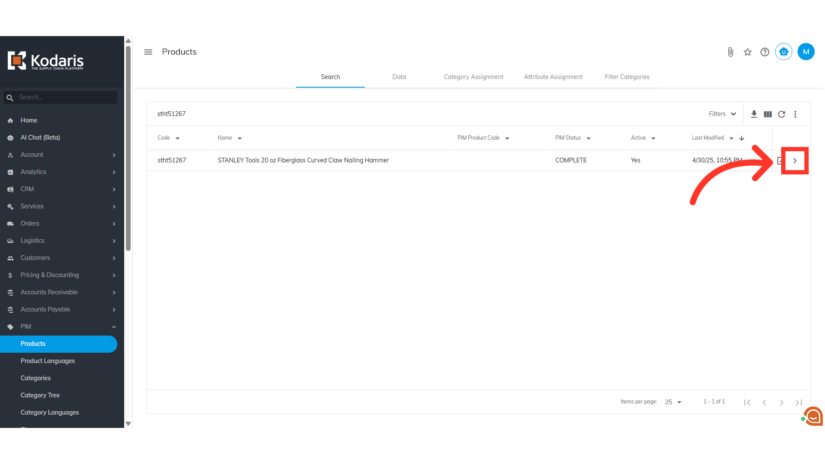This screenshot has width=825, height=464.
Task: Collapse the PIM sidebar section
Action: pyautogui.click(x=114, y=327)
